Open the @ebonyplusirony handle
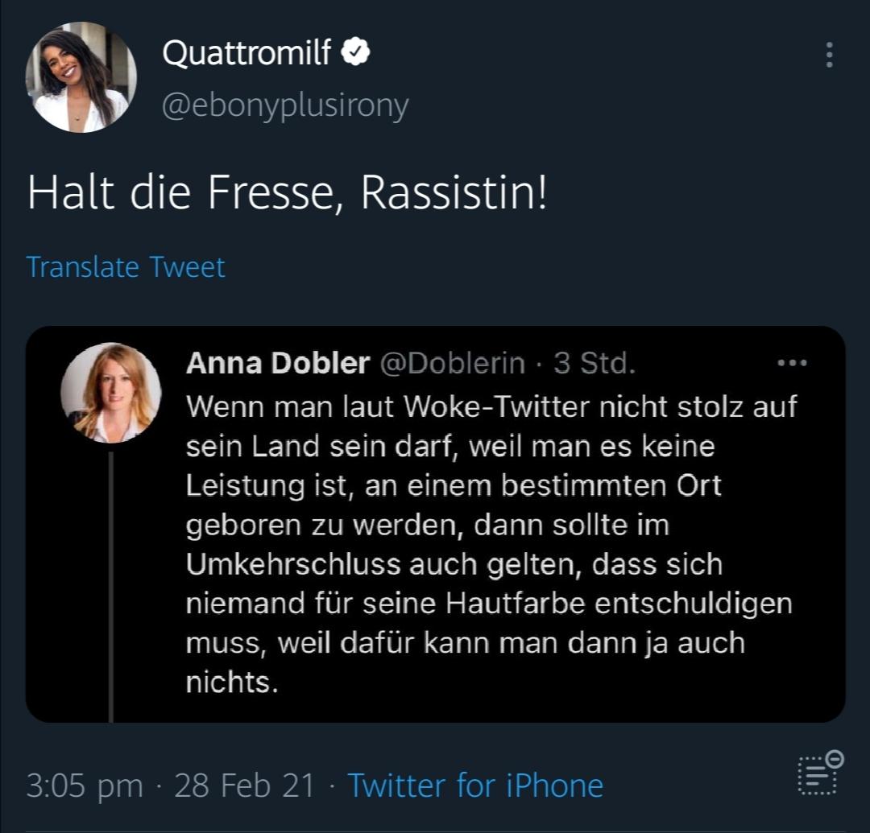 point(285,105)
